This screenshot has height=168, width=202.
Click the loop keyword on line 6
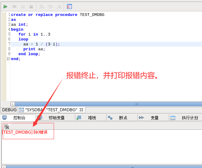tap(23, 39)
